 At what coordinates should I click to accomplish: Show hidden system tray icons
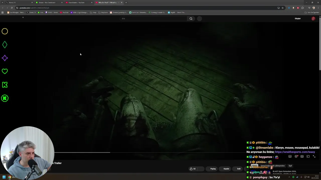tap(289, 177)
